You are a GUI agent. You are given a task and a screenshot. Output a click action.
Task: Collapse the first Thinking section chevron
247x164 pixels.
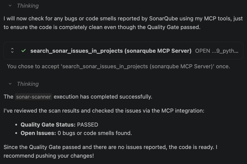click(10, 6)
